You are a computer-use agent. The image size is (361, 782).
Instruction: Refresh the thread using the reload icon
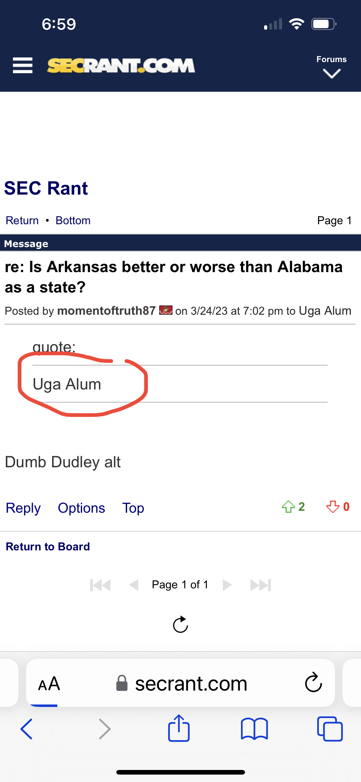[180, 624]
